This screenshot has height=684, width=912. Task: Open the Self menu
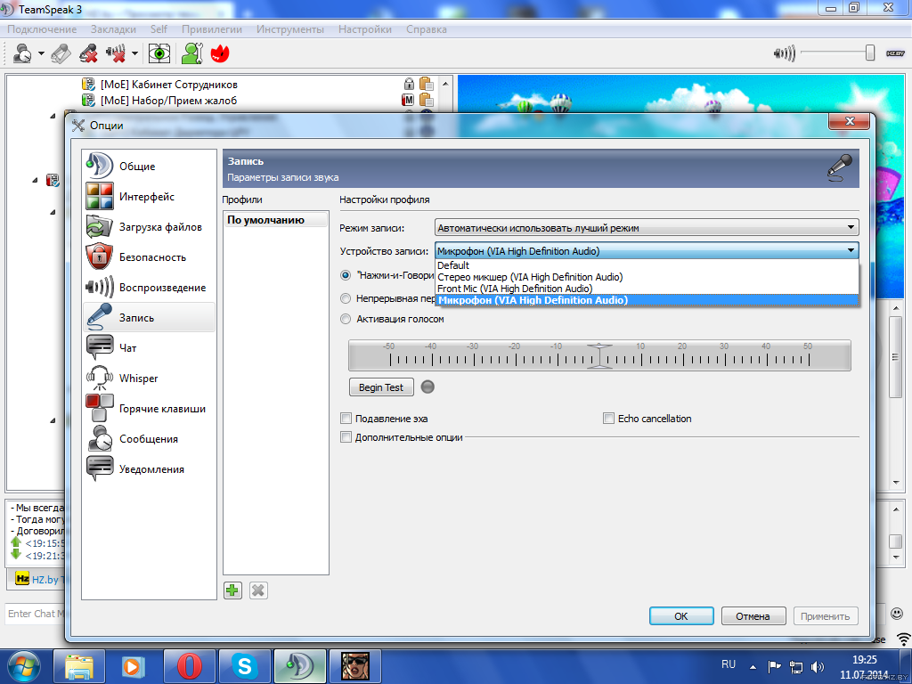(159, 29)
